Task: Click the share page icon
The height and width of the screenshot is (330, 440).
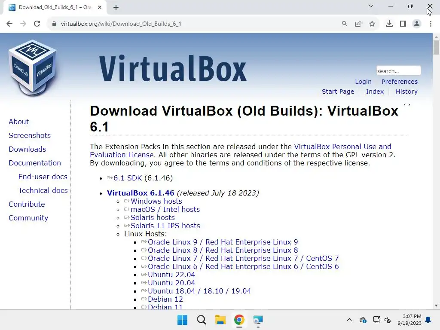Action: pyautogui.click(x=358, y=24)
